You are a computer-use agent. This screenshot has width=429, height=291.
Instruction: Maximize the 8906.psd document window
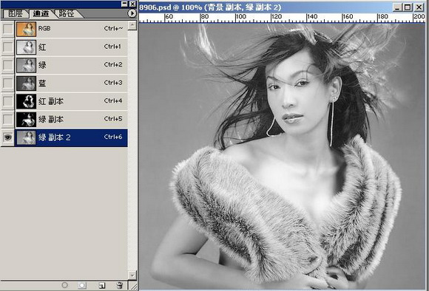[408, 7]
